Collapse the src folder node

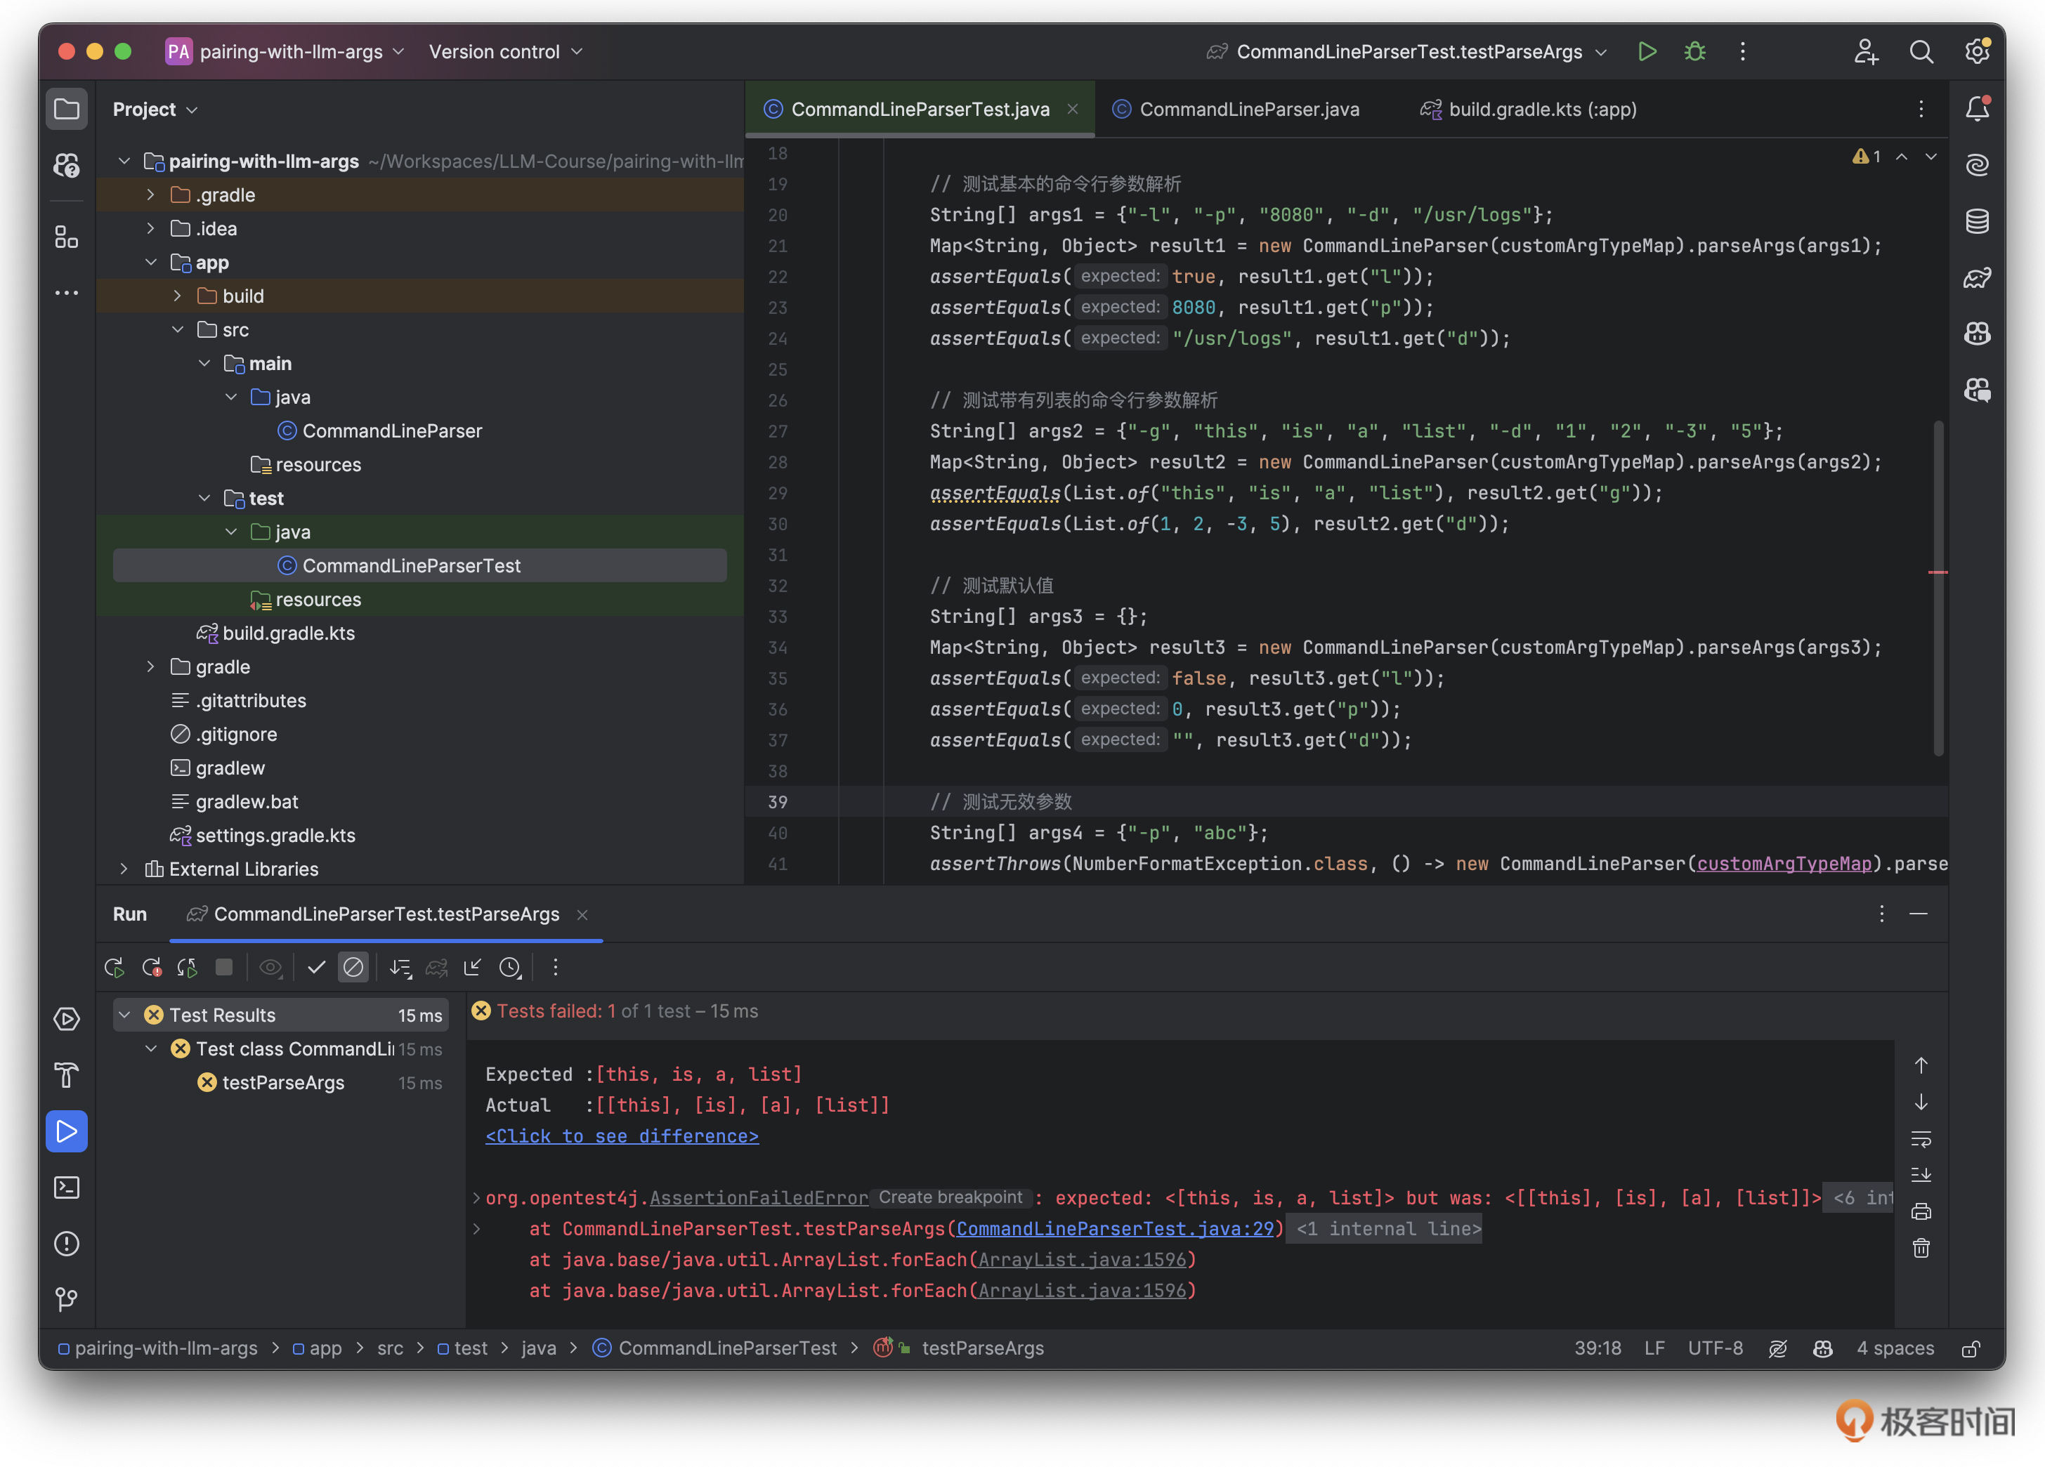pyautogui.click(x=178, y=330)
